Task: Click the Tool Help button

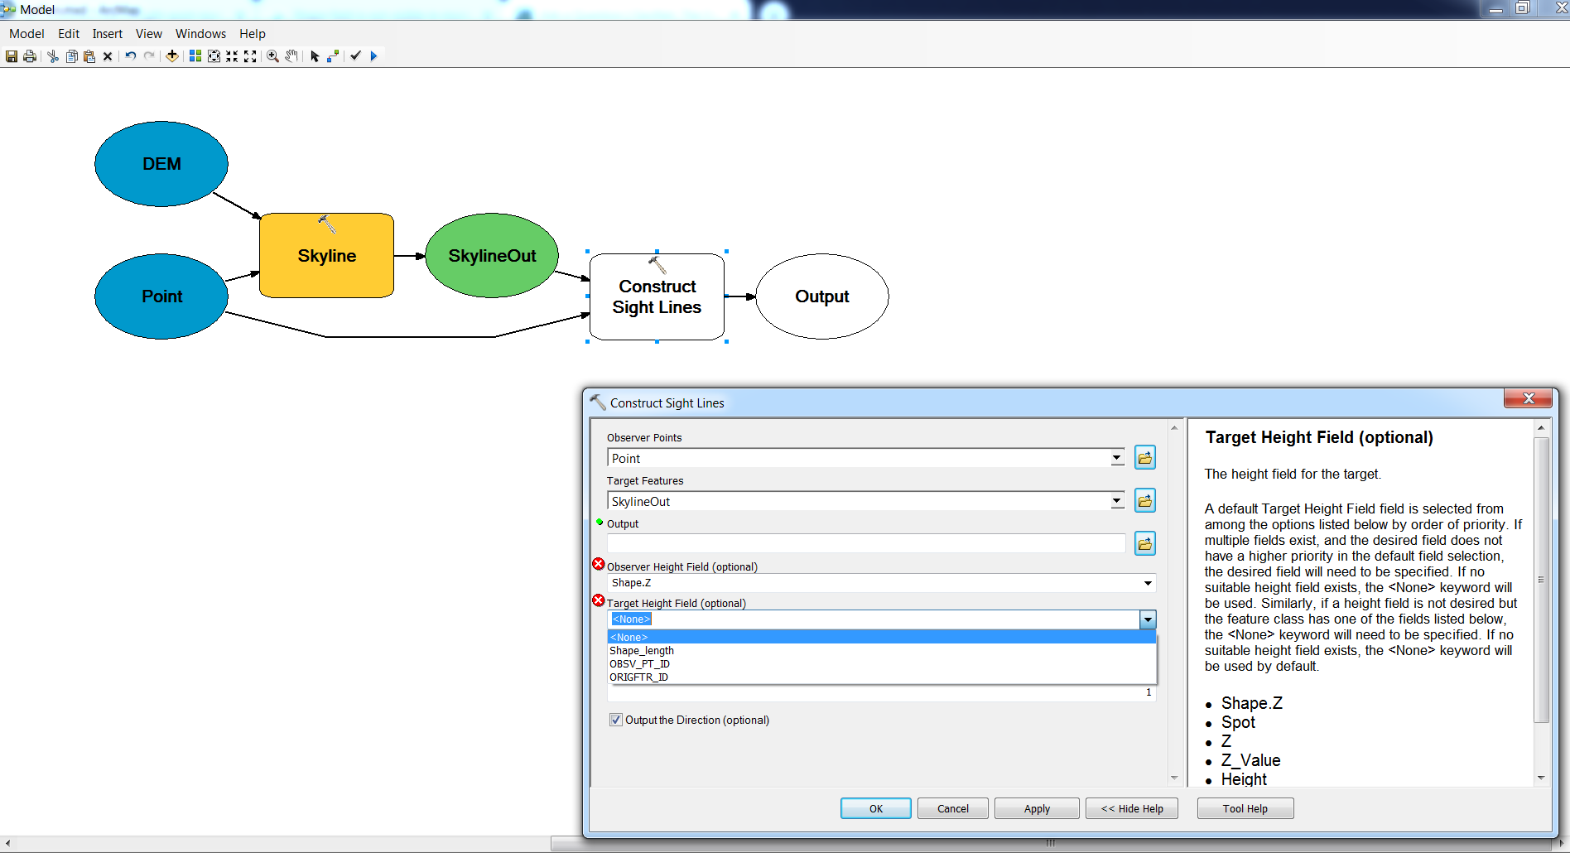Action: coord(1245,808)
